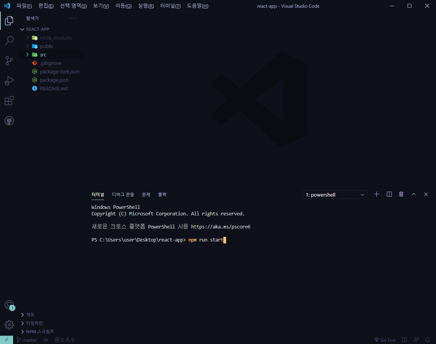Open the 선택 영역(S) menu
Viewport: 436px width, 344px height.
click(73, 6)
